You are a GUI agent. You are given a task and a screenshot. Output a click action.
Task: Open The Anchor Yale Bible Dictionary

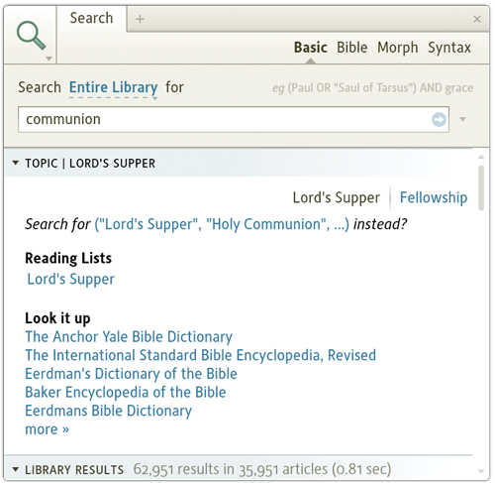click(129, 337)
